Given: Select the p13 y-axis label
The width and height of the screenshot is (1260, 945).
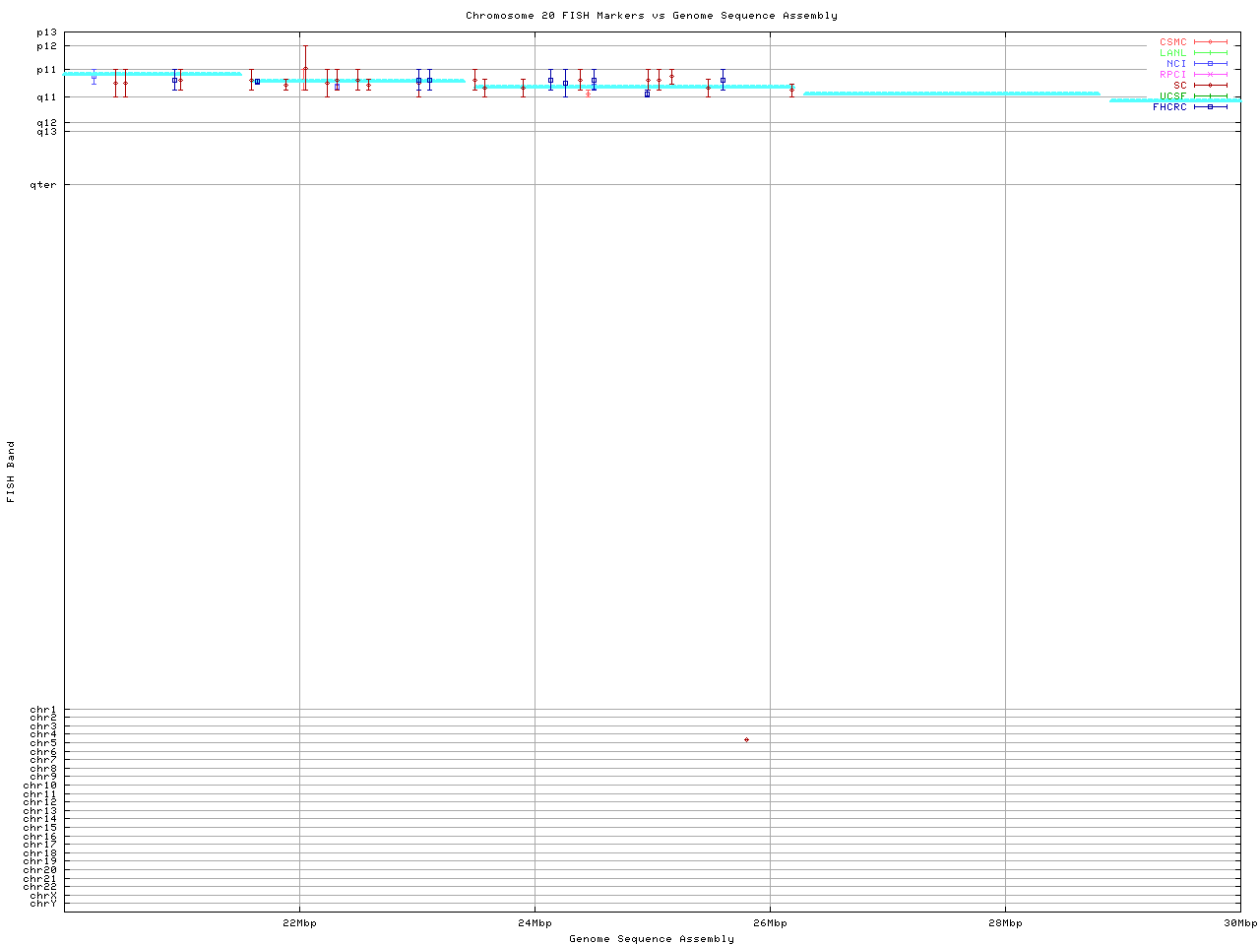Looking at the screenshot, I should click(46, 32).
